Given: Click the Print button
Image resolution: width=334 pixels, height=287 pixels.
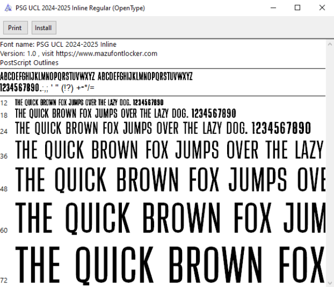Looking at the screenshot, I should point(16,28).
